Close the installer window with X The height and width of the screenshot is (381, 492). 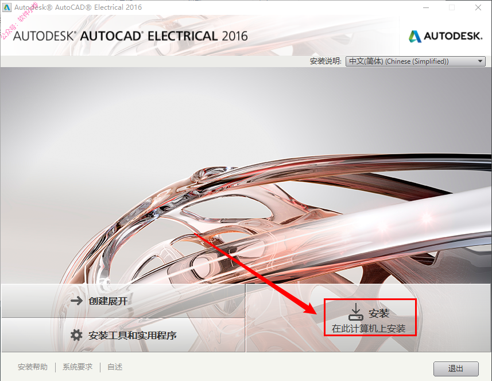[478, 7]
